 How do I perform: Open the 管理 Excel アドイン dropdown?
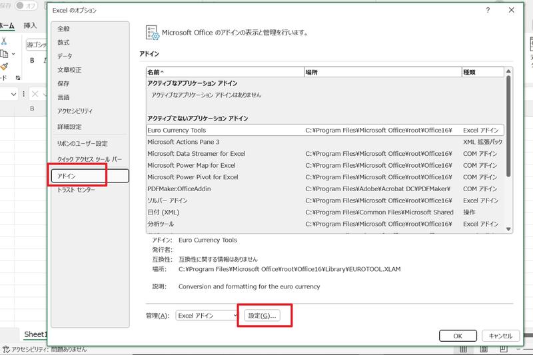pos(207,316)
